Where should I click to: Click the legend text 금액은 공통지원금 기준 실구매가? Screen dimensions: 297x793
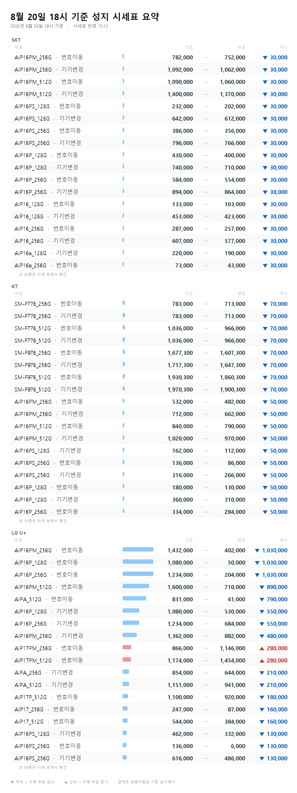(x=146, y=782)
